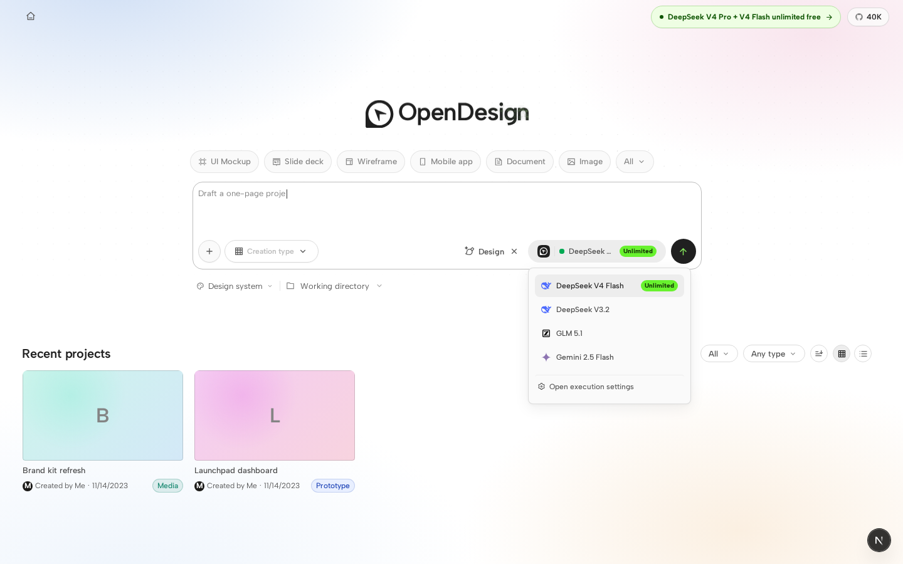The width and height of the screenshot is (903, 564).
Task: Open the GitHub 40K stars badge
Action: click(x=868, y=17)
